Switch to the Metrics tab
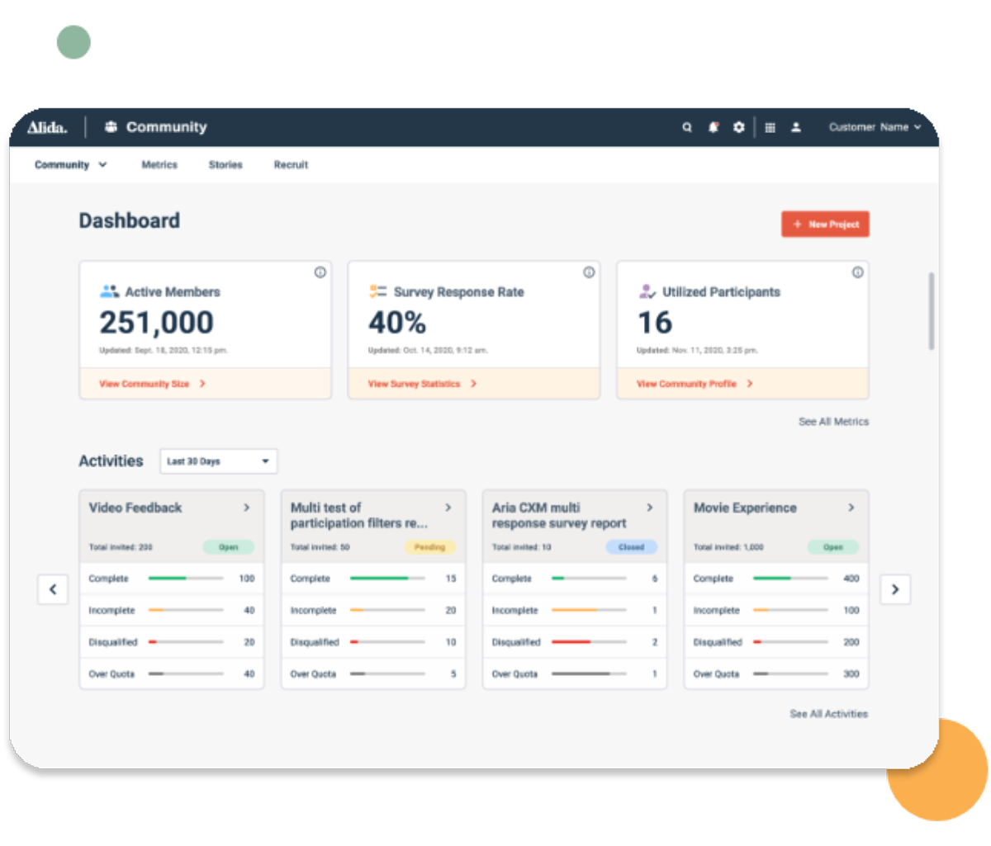Screen dimensions: 991x846 tap(159, 165)
